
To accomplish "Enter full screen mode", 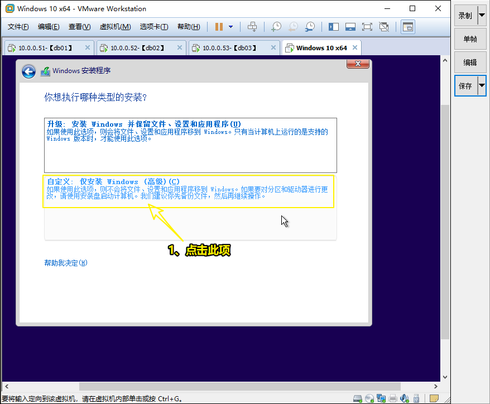I will (367, 27).
